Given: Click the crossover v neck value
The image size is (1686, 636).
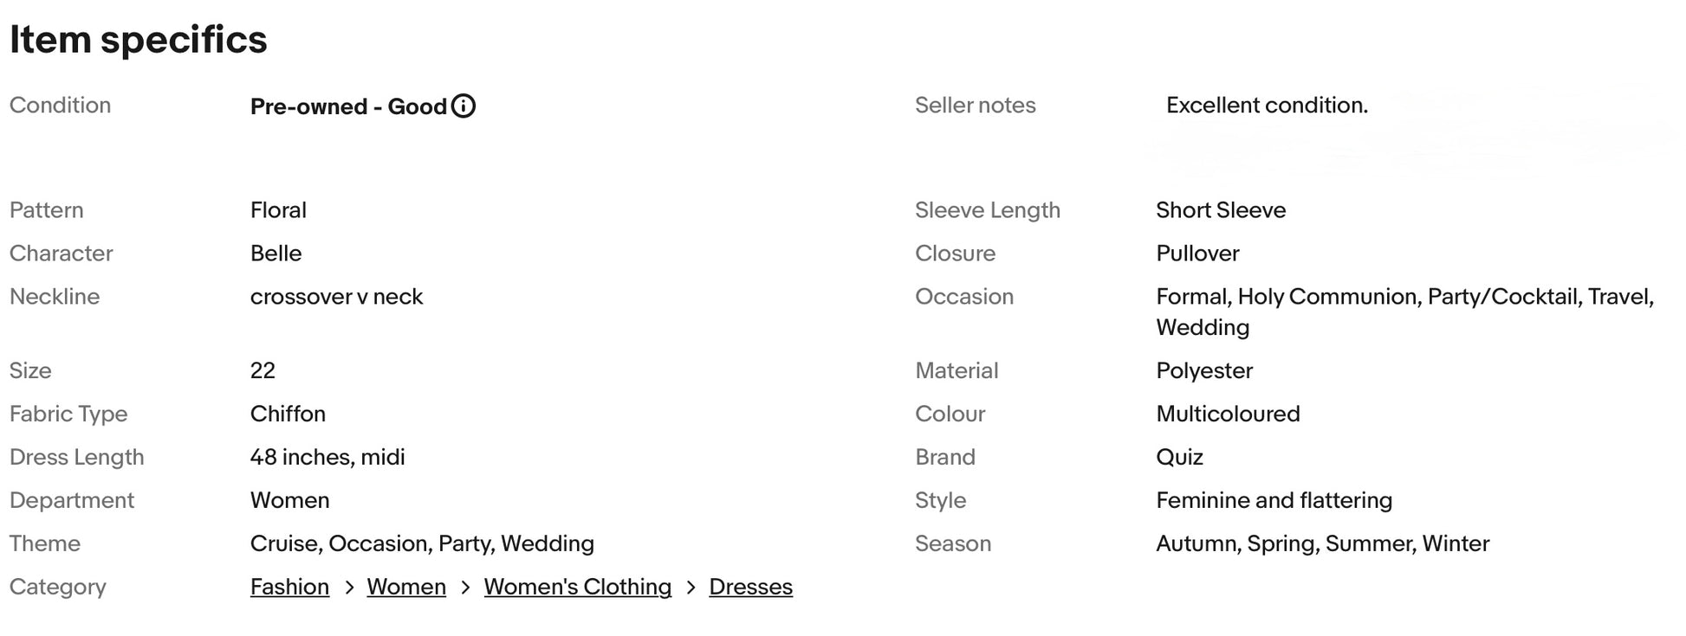Looking at the screenshot, I should click(336, 297).
